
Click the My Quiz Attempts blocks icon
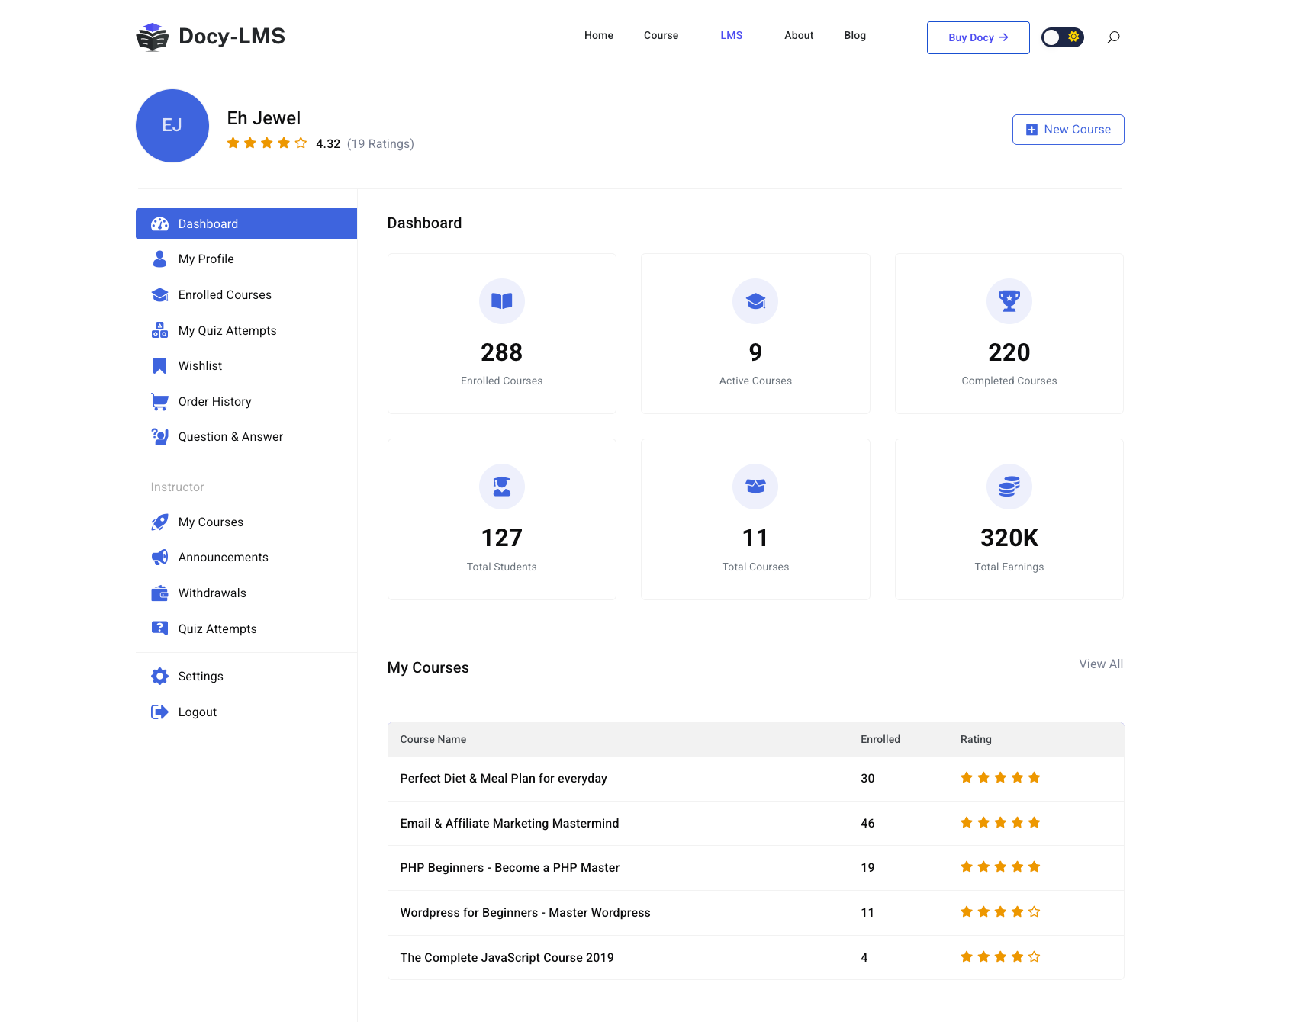[159, 330]
